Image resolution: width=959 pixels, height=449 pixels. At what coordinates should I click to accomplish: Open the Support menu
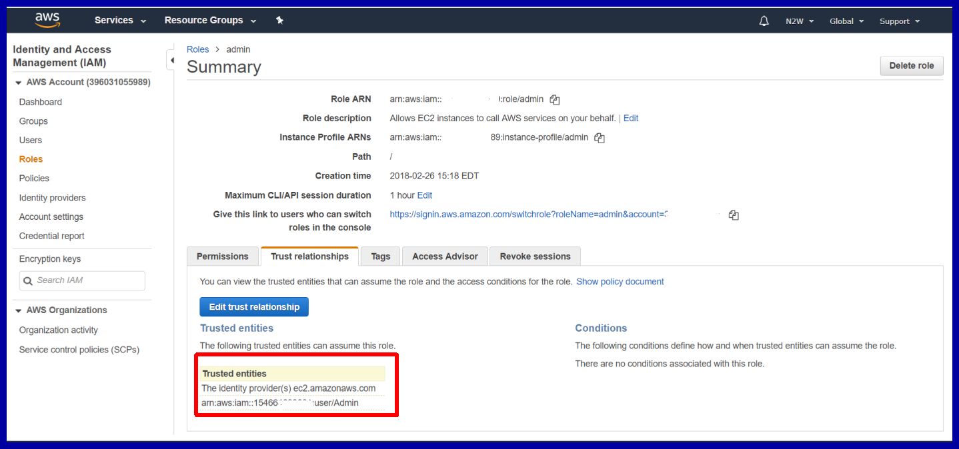899,21
